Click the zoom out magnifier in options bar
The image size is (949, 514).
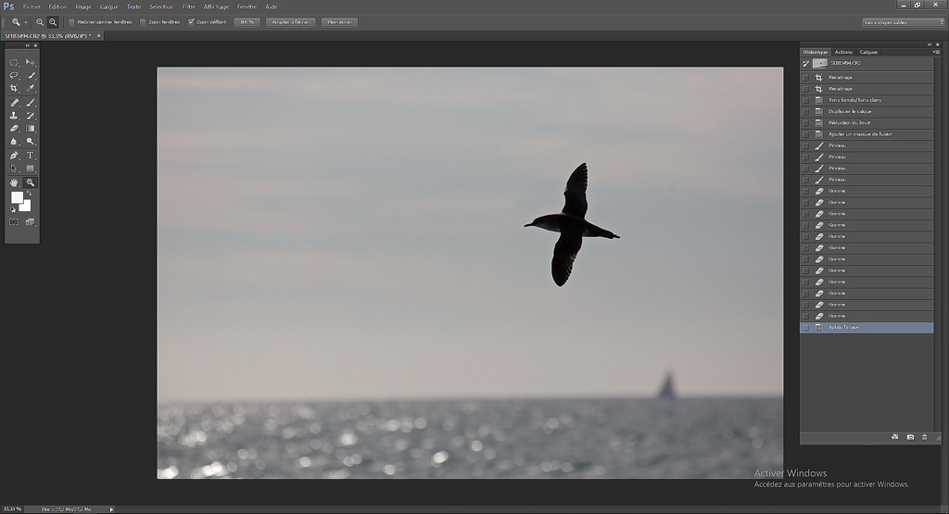53,21
